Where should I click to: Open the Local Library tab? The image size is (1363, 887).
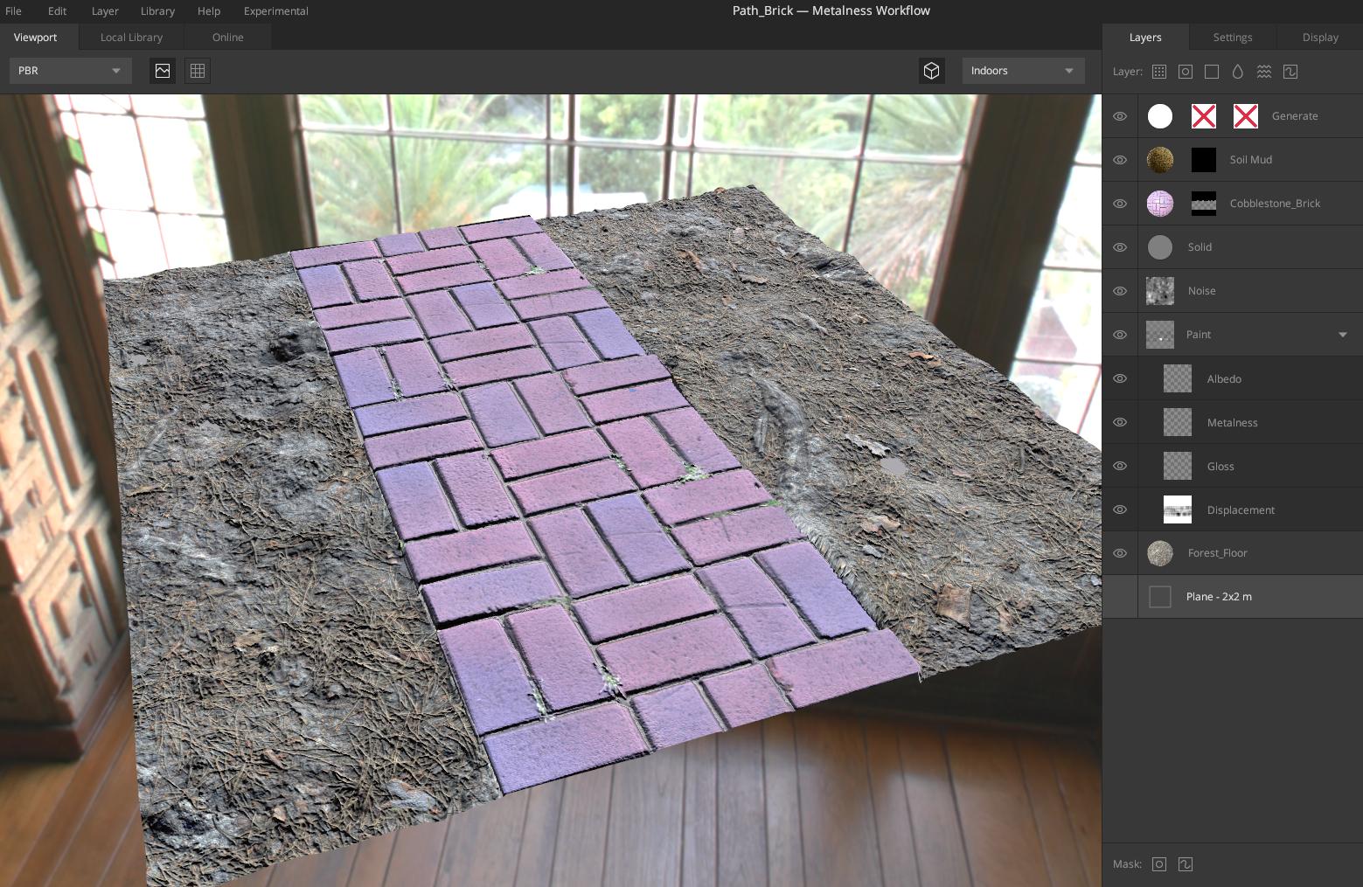click(131, 37)
